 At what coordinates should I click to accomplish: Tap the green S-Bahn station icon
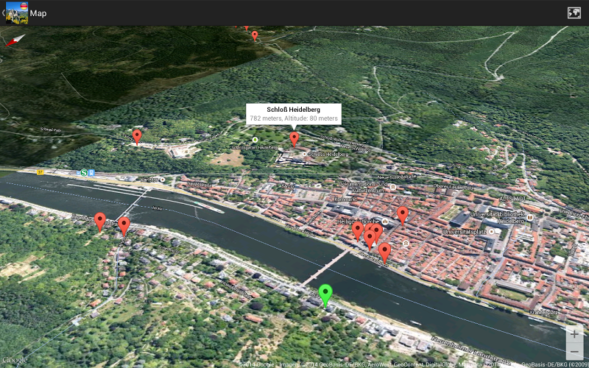84,173
